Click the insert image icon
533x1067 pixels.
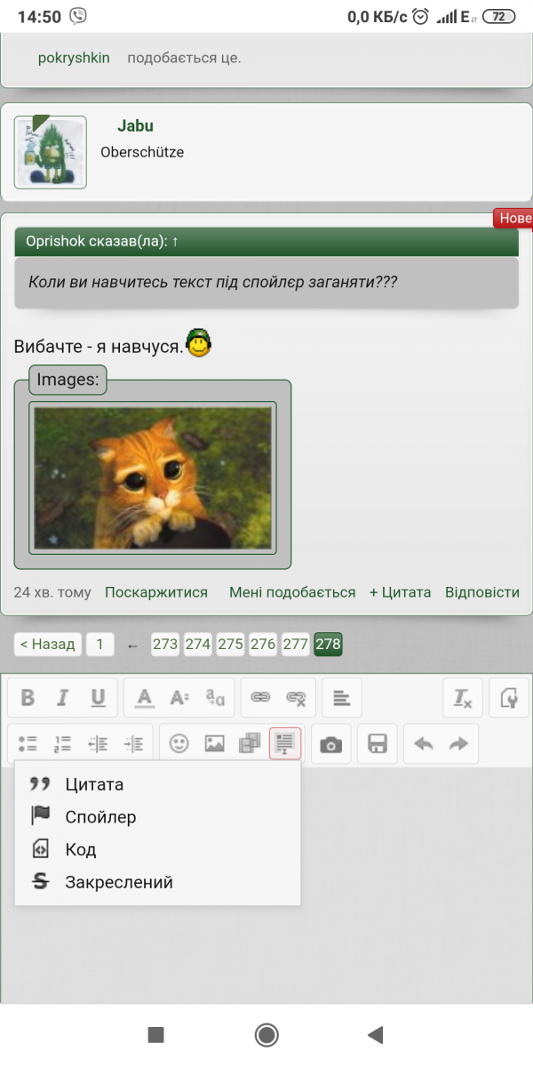coord(214,744)
